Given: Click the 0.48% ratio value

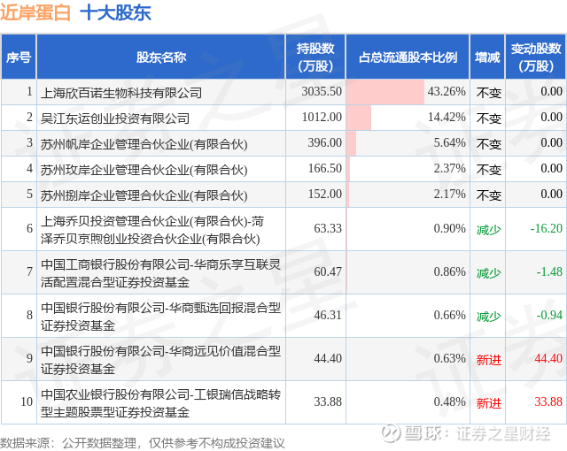Looking at the screenshot, I should coord(449,401).
